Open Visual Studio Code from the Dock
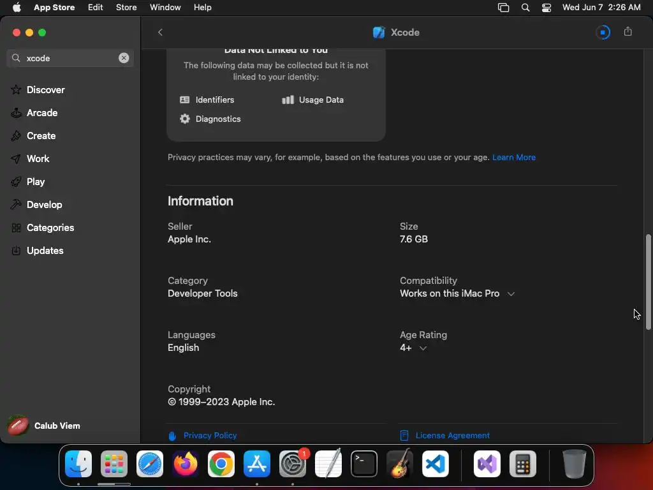Screen dimensions: 653x490 tap(436, 464)
